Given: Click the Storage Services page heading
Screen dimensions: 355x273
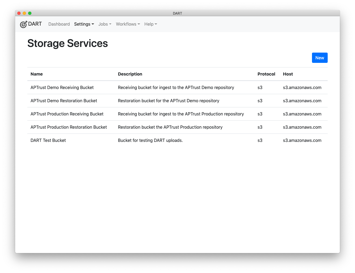Looking at the screenshot, I should [67, 43].
